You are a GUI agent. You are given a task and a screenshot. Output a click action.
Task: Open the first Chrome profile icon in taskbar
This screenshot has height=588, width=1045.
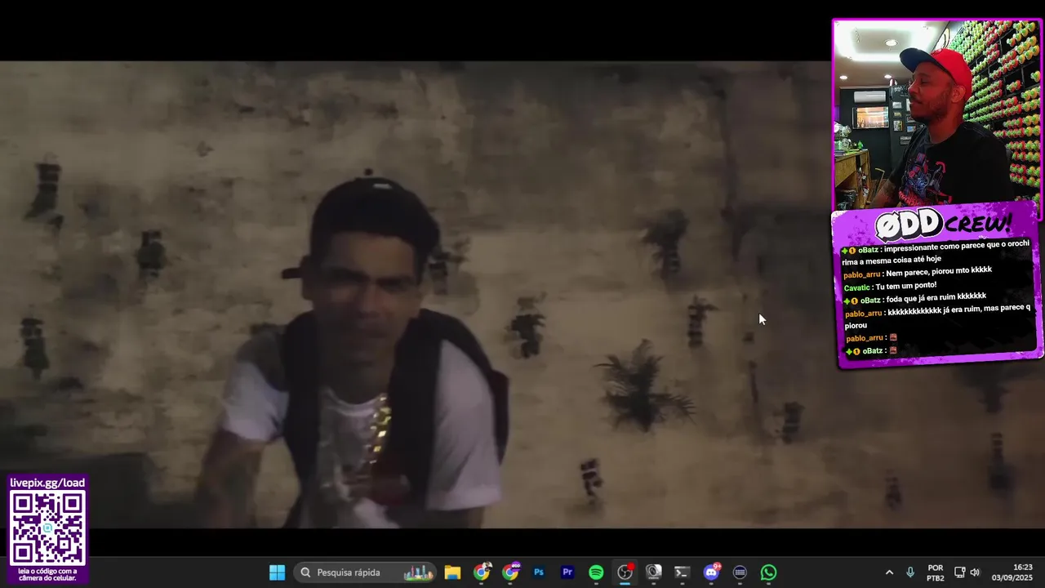pos(482,572)
